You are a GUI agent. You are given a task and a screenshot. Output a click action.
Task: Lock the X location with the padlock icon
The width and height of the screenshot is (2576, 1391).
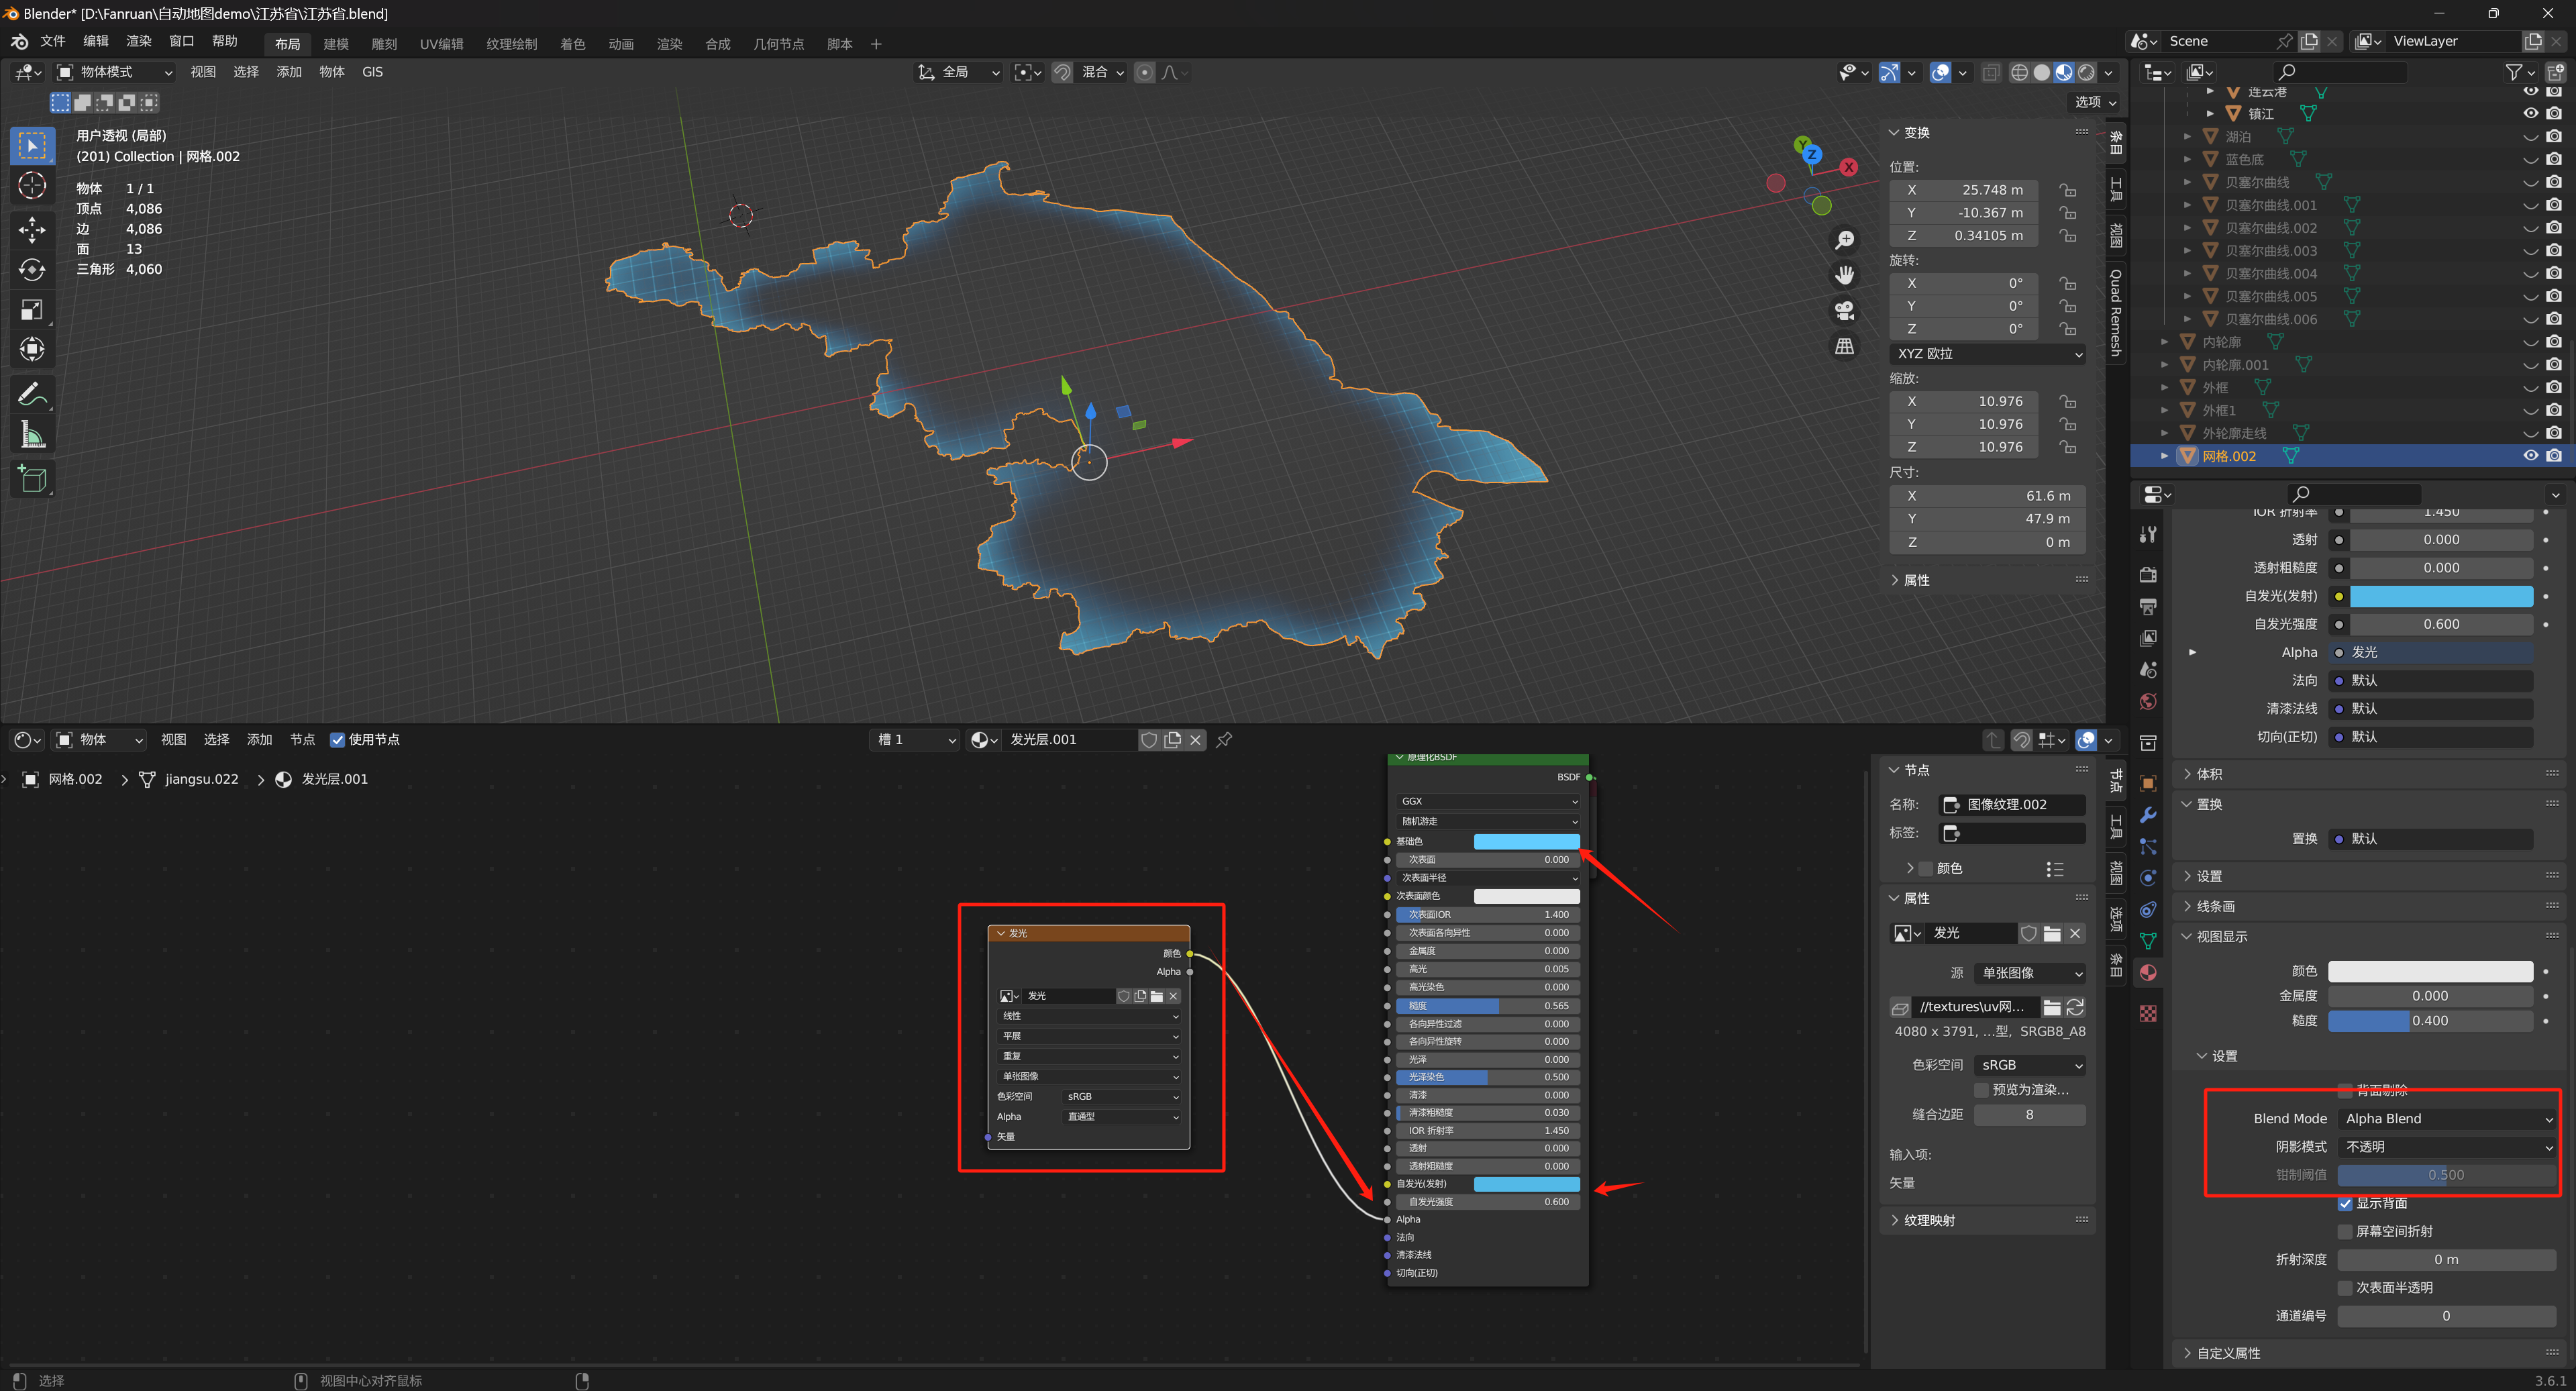pyautogui.click(x=2067, y=190)
